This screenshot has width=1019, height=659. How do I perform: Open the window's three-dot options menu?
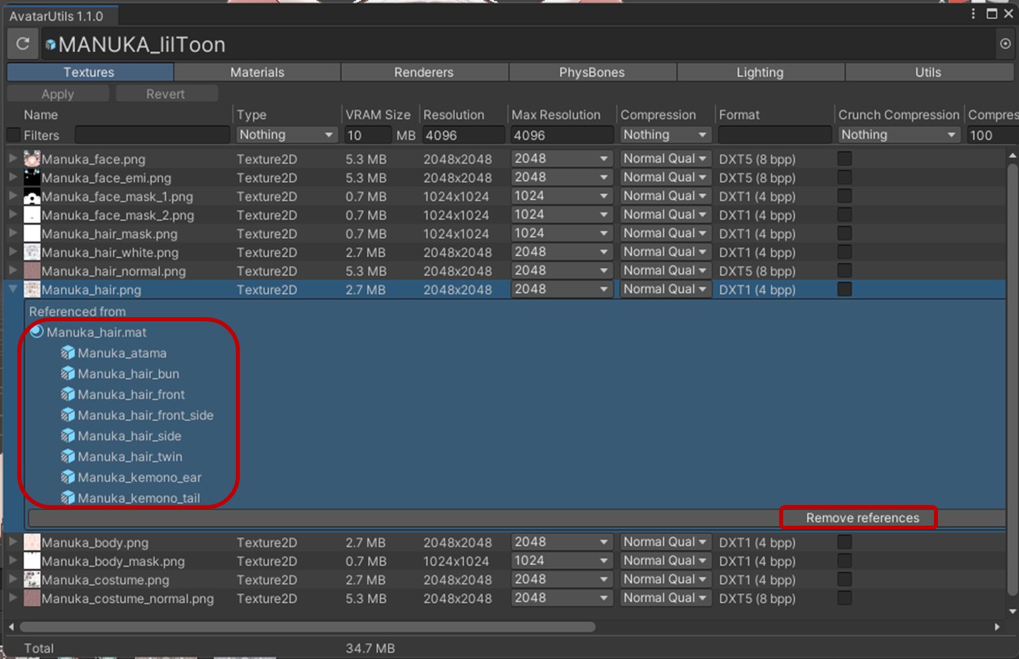pyautogui.click(x=973, y=14)
